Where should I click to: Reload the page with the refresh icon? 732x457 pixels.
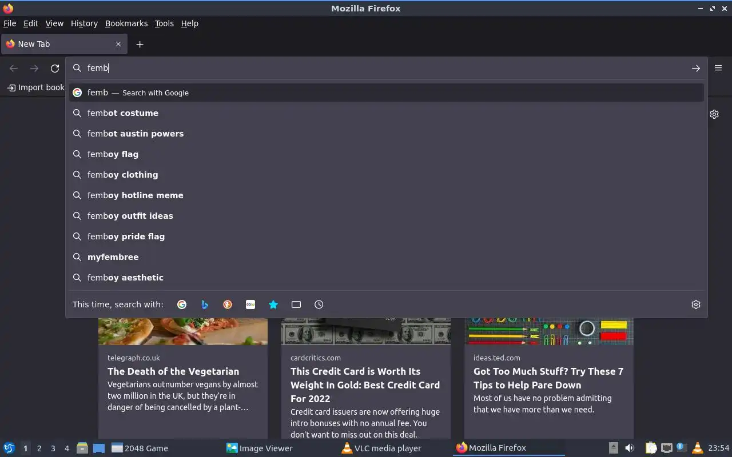pyautogui.click(x=55, y=69)
